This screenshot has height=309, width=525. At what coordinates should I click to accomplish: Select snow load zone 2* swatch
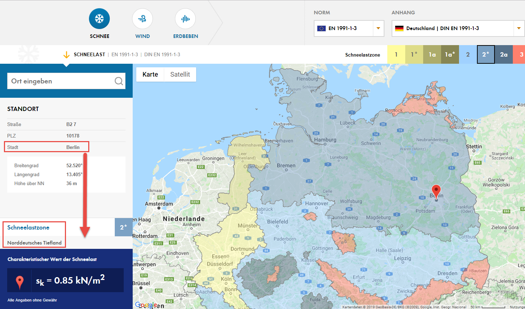[486, 54]
